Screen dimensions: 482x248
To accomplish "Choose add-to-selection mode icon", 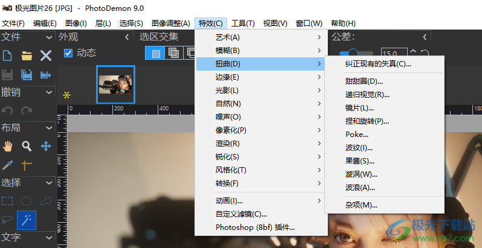I will coord(174,53).
